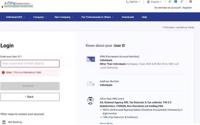Increase font size with larger A icon
Image resolution: width=200 pixels, height=125 pixels.
(182, 2)
